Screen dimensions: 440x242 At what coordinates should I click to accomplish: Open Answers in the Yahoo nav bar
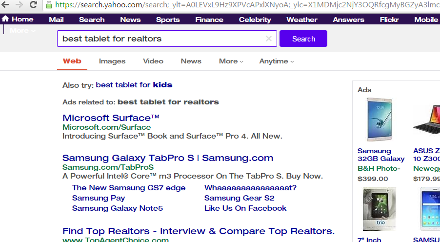pos(348,20)
